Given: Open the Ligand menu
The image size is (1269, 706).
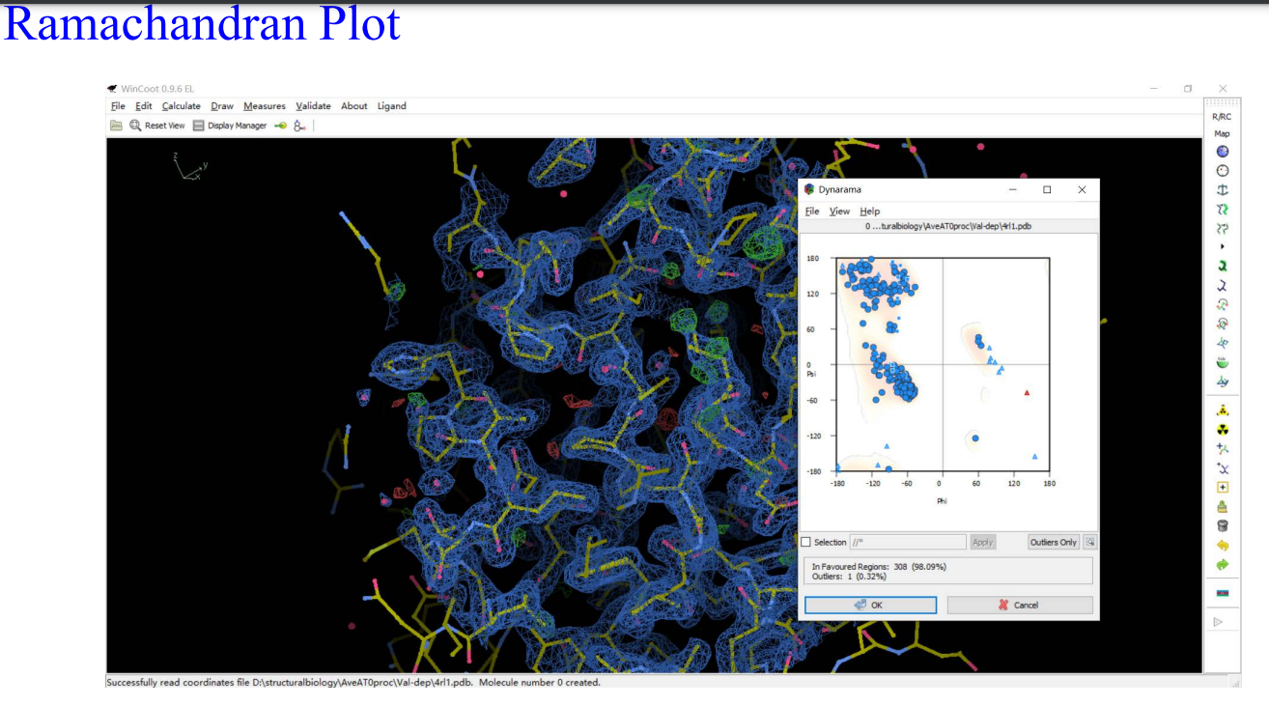Looking at the screenshot, I should (x=391, y=106).
